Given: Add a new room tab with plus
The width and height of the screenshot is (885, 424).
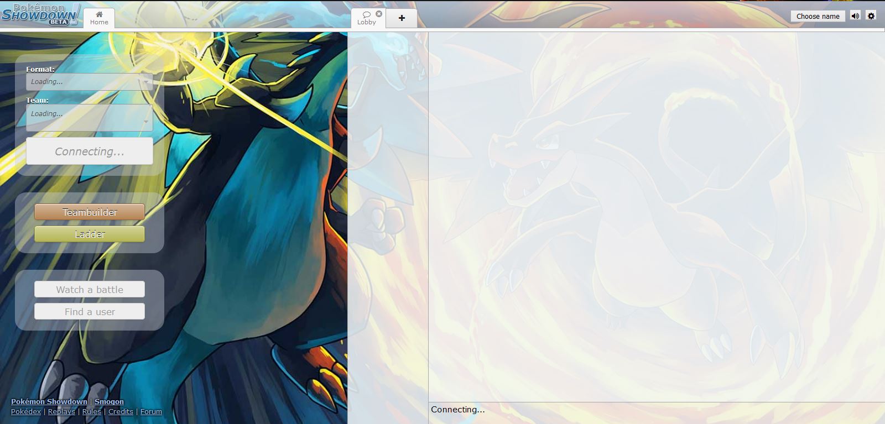Looking at the screenshot, I should pos(402,18).
